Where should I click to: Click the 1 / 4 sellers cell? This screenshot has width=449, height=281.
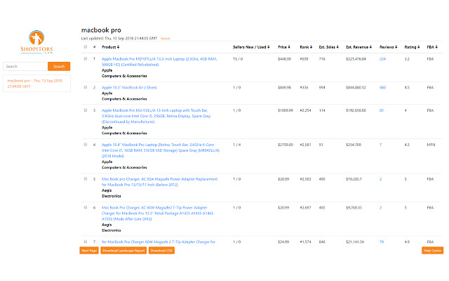237,145
